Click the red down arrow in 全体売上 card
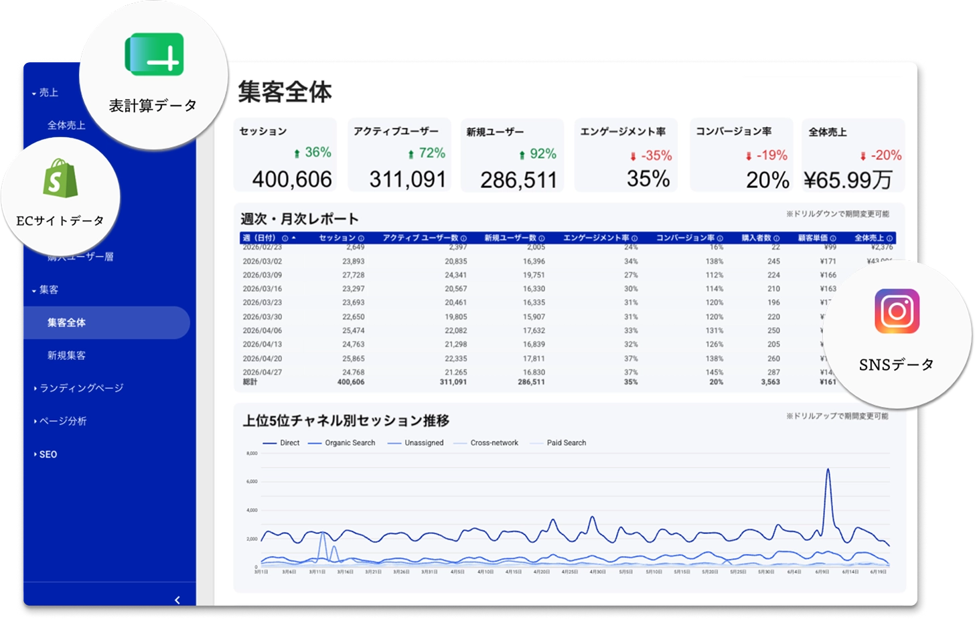Screen dimensions: 975x619 [x=863, y=156]
